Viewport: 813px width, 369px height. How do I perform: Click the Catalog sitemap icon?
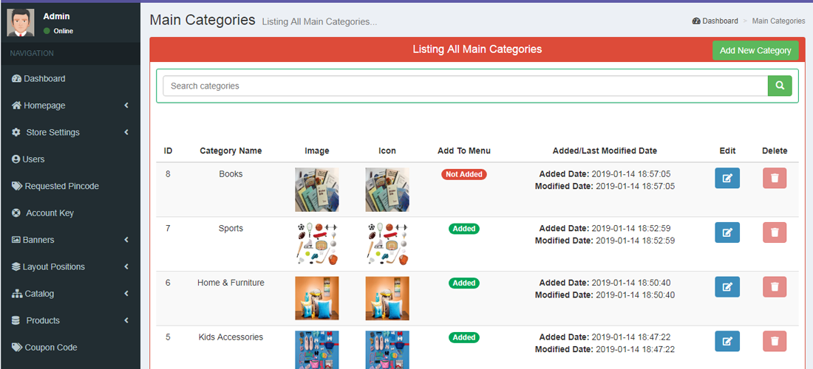[16, 294]
